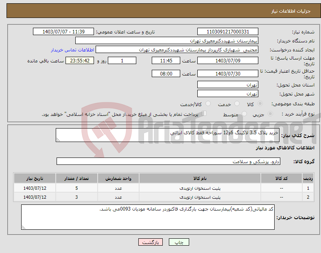Select the کالا radio button
The width and height of the screenshot is (321, 253).
pos(260,104)
